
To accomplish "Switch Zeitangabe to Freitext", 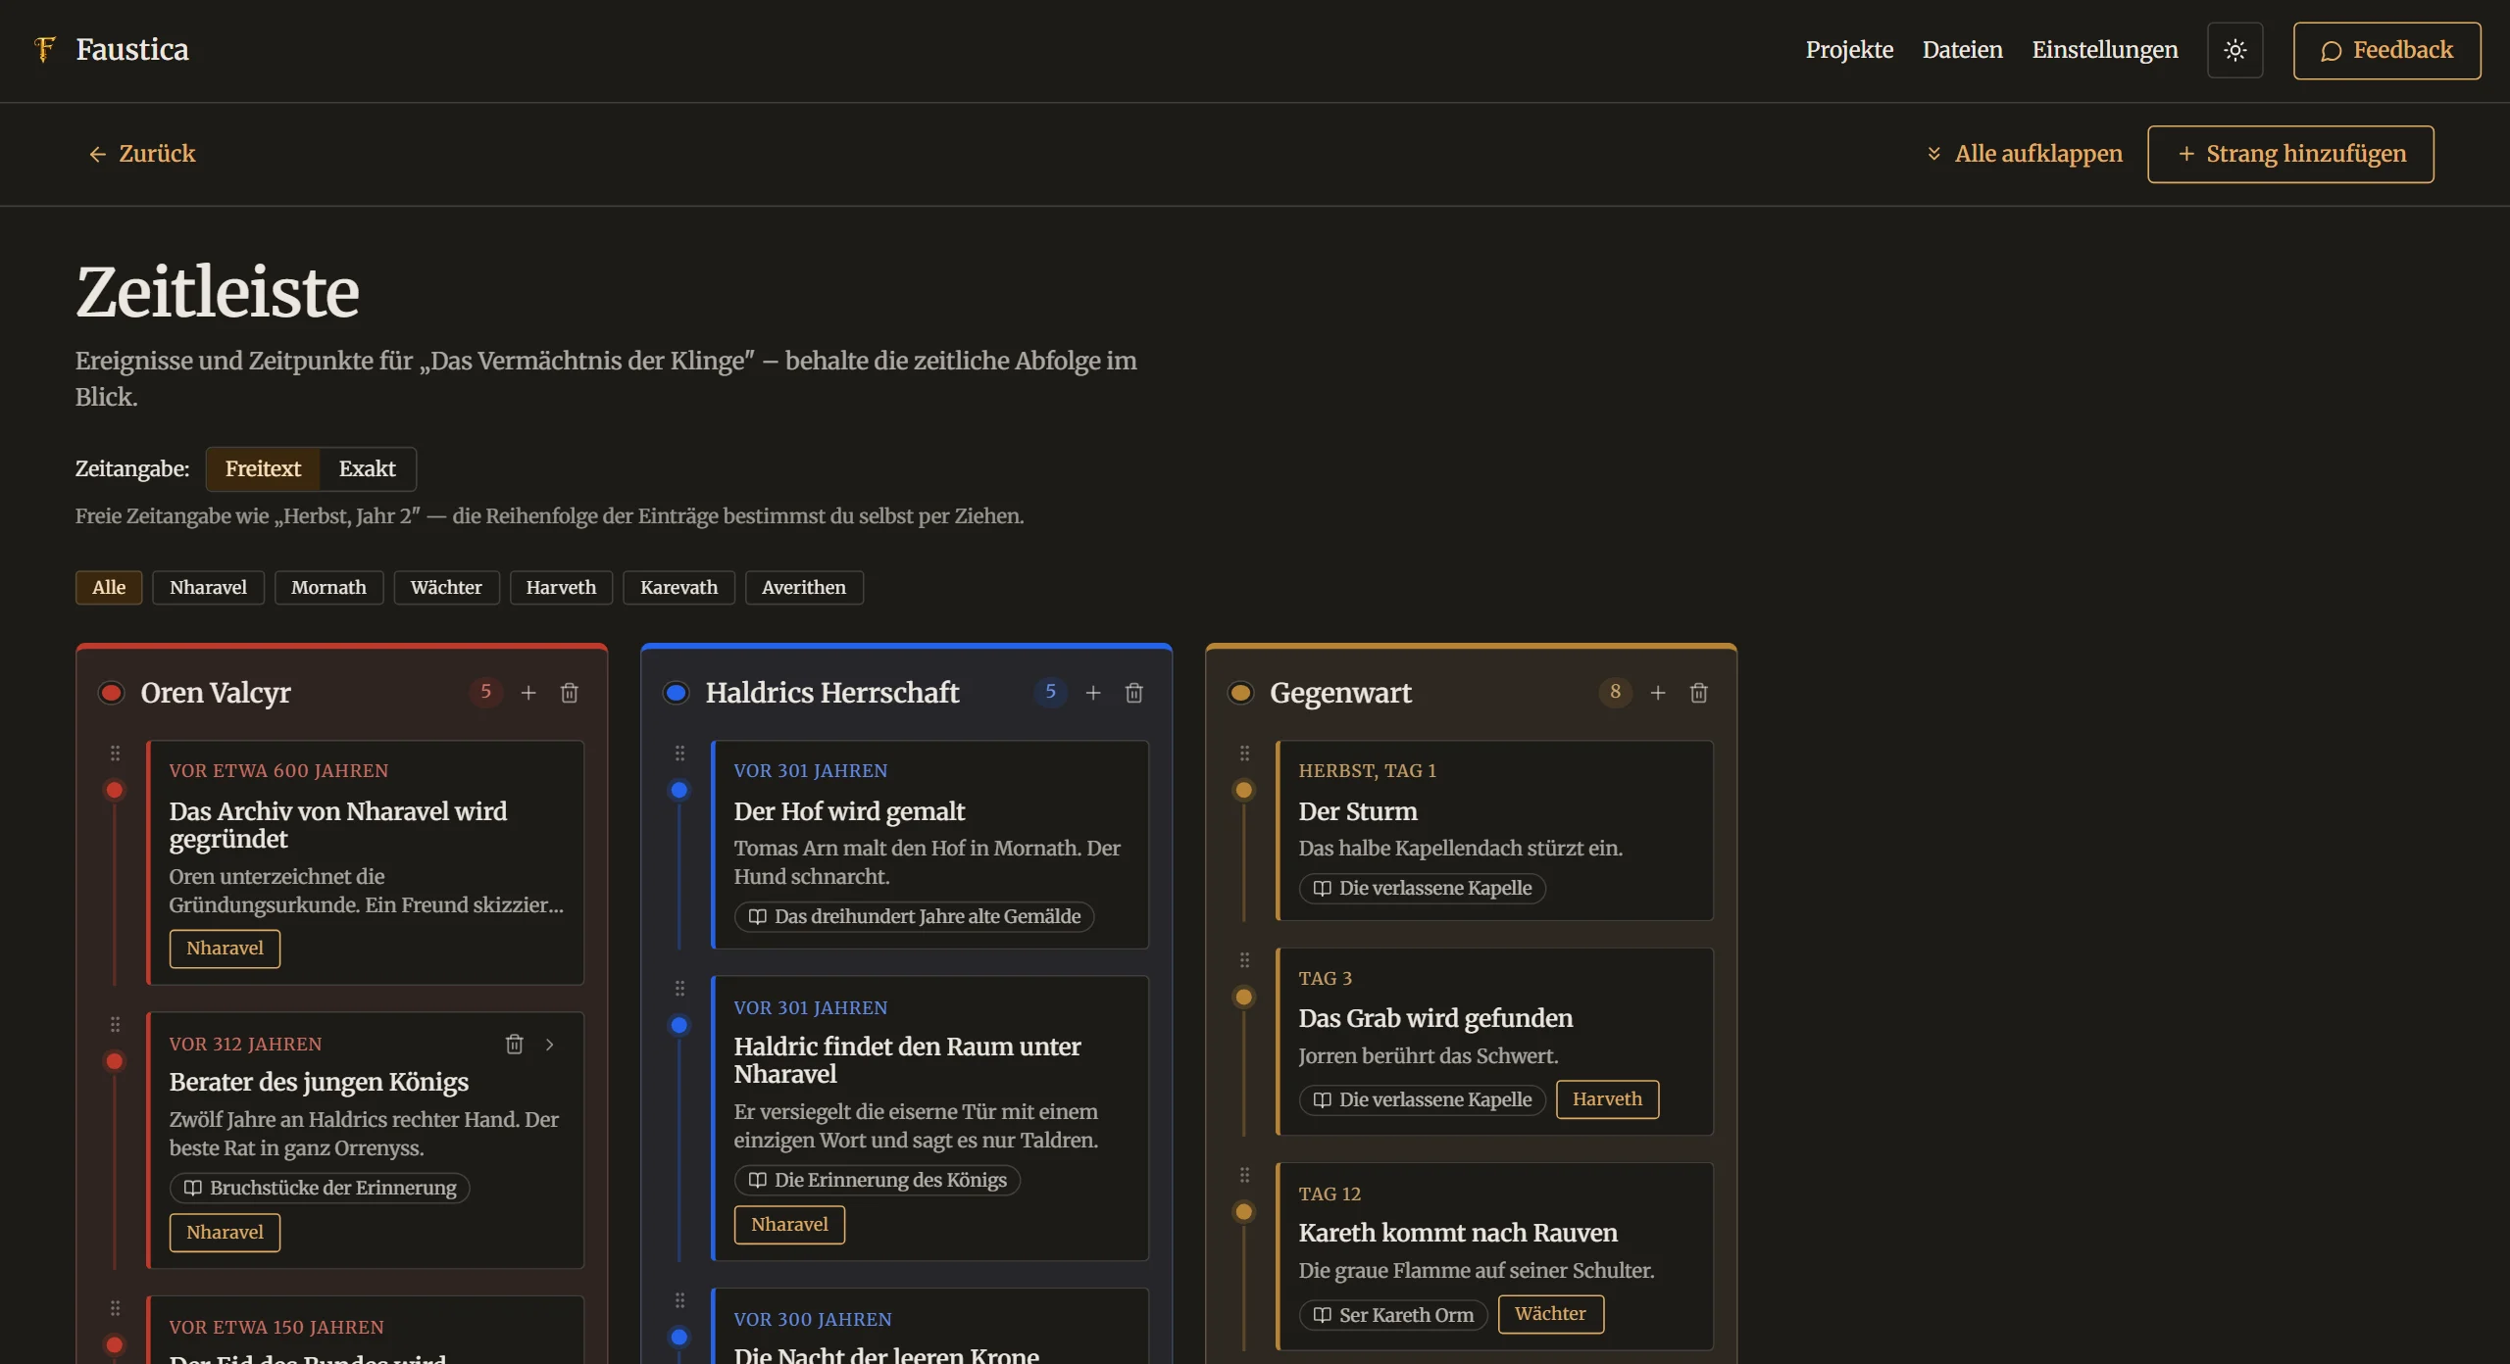I will 263,468.
